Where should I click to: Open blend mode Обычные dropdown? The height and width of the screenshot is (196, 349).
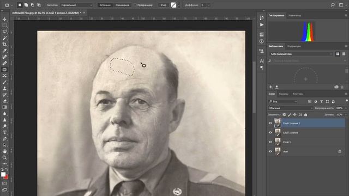[291, 108]
